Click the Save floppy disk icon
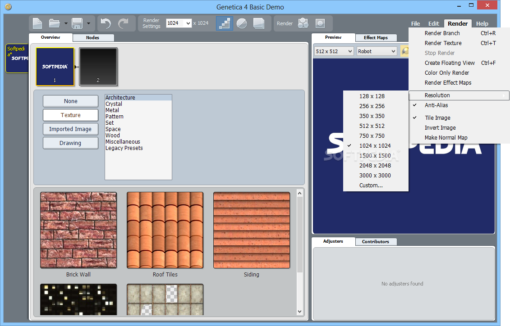Image resolution: width=510 pixels, height=326 pixels. [77, 23]
